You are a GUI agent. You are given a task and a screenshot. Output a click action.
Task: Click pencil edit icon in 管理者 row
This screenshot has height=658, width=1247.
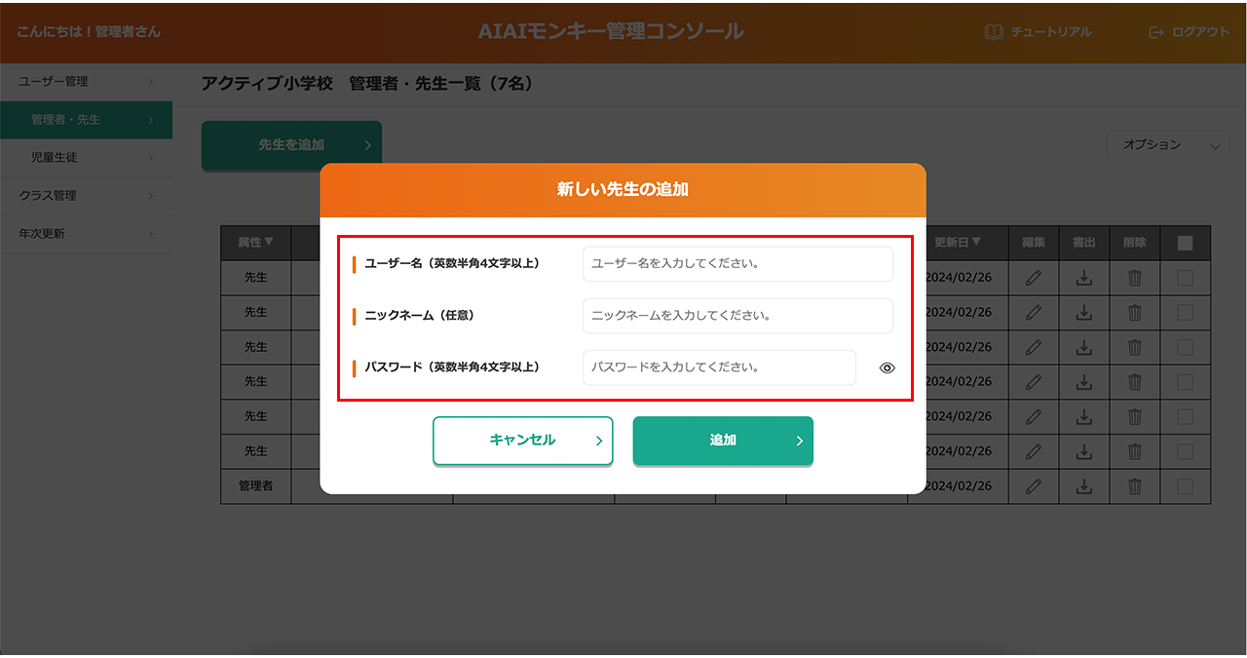click(x=1034, y=485)
